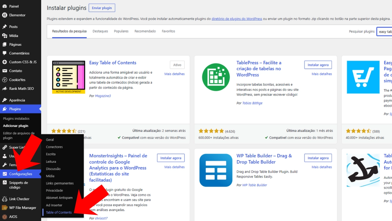Focus the Pesquisar plugins search field
The width and height of the screenshot is (392, 221).
(x=384, y=31)
